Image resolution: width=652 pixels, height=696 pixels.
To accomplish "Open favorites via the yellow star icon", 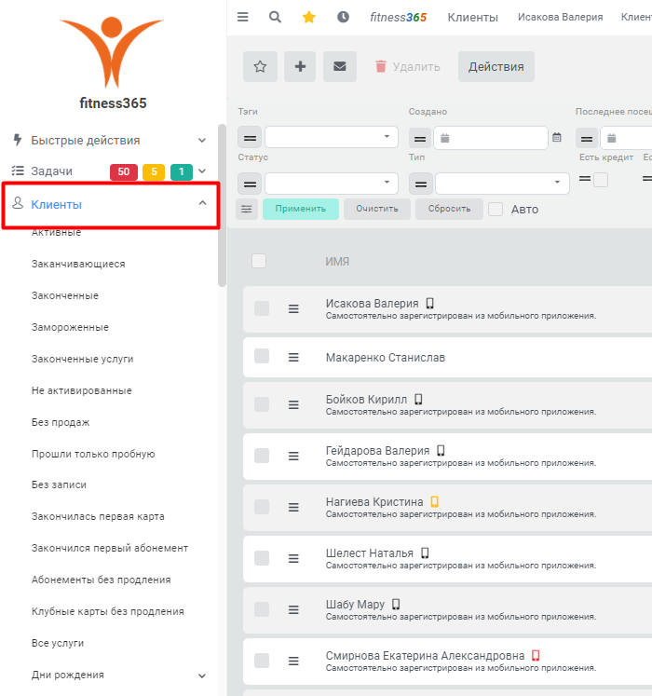I will [309, 17].
